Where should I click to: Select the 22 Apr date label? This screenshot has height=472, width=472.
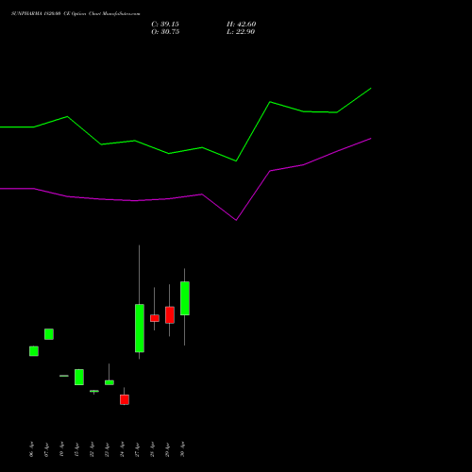coord(92,449)
